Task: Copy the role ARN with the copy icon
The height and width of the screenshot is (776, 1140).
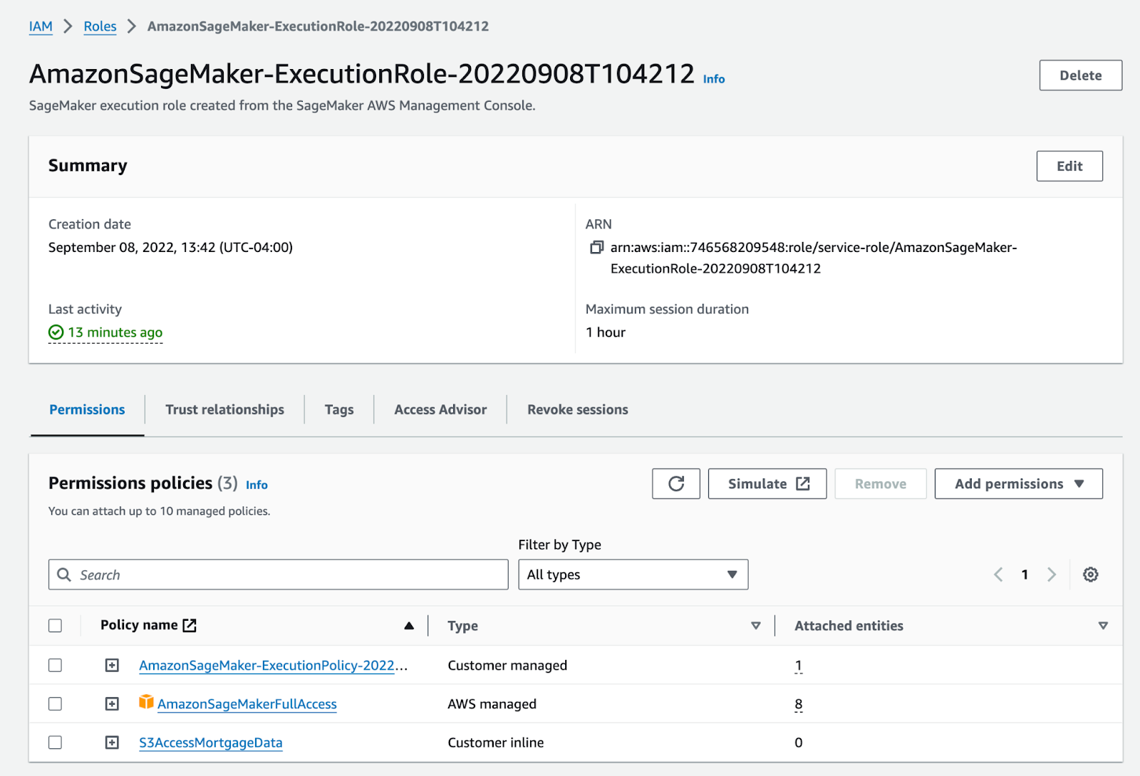Action: click(596, 248)
